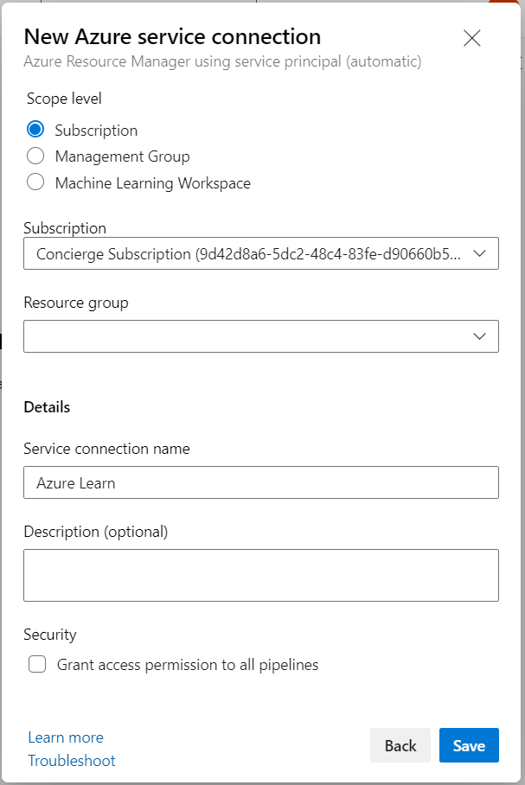Close the New Azure service connection dialog
This screenshot has width=525, height=785.
click(x=471, y=38)
